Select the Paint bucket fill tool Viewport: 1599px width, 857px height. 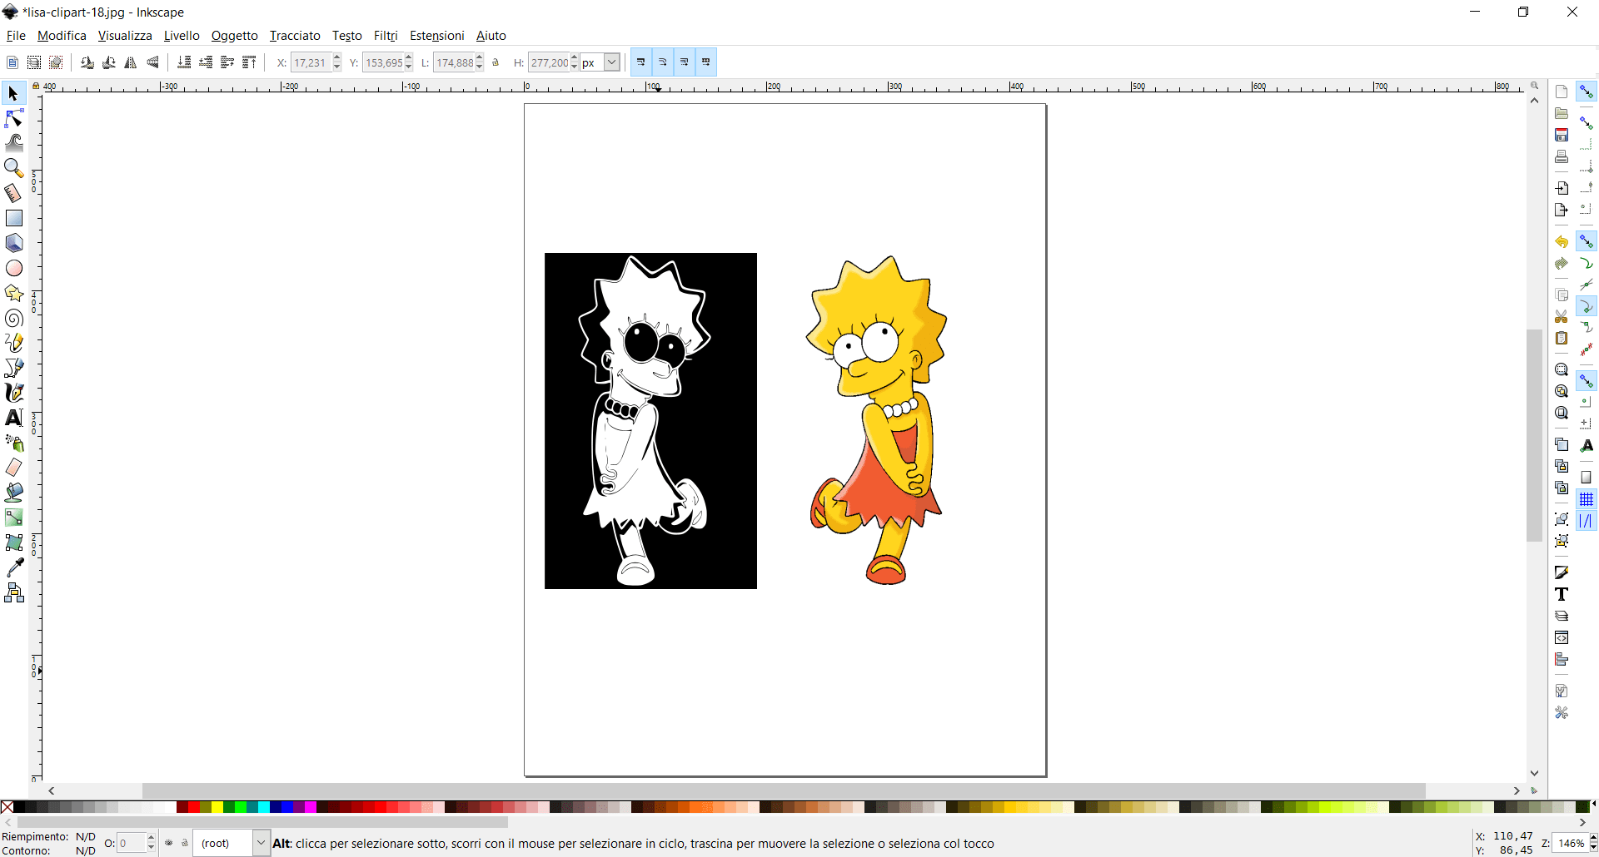[13, 493]
